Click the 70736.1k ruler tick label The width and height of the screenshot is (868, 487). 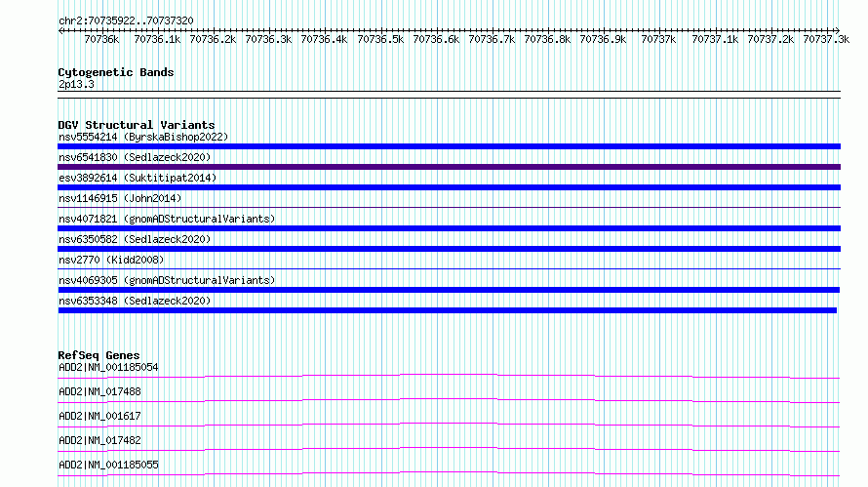[x=157, y=39]
